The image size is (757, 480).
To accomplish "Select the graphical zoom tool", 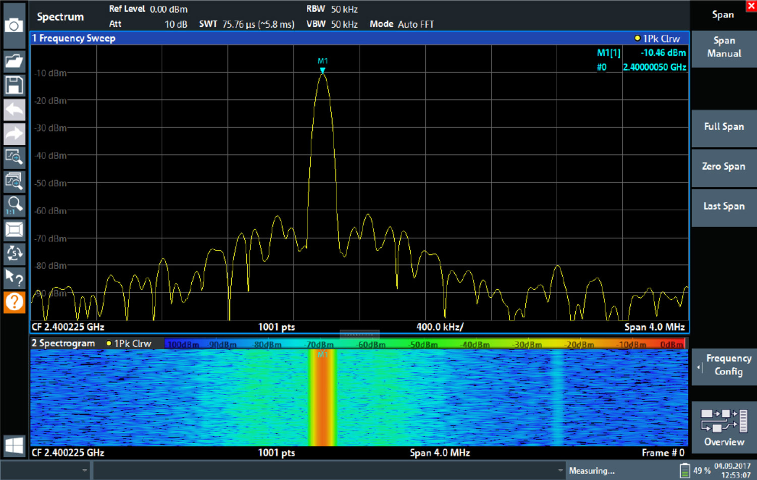I will coord(14,157).
